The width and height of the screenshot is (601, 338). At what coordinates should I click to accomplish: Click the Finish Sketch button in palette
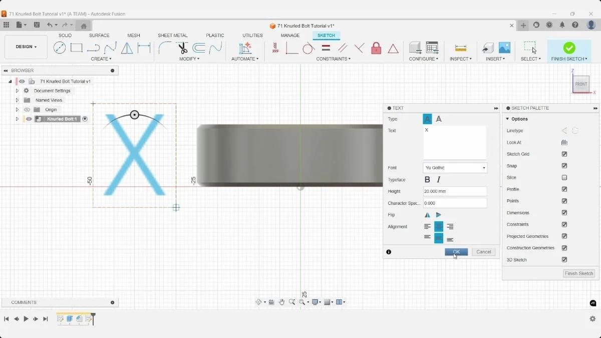(x=579, y=273)
